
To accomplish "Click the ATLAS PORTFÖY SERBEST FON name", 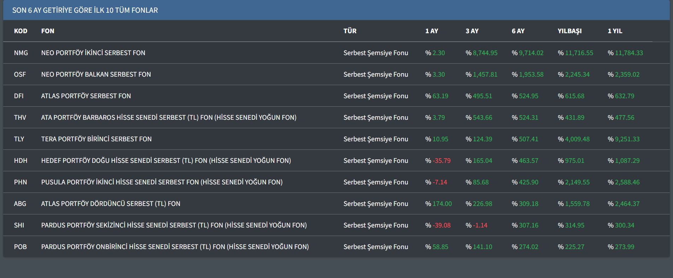I will click(x=86, y=96).
